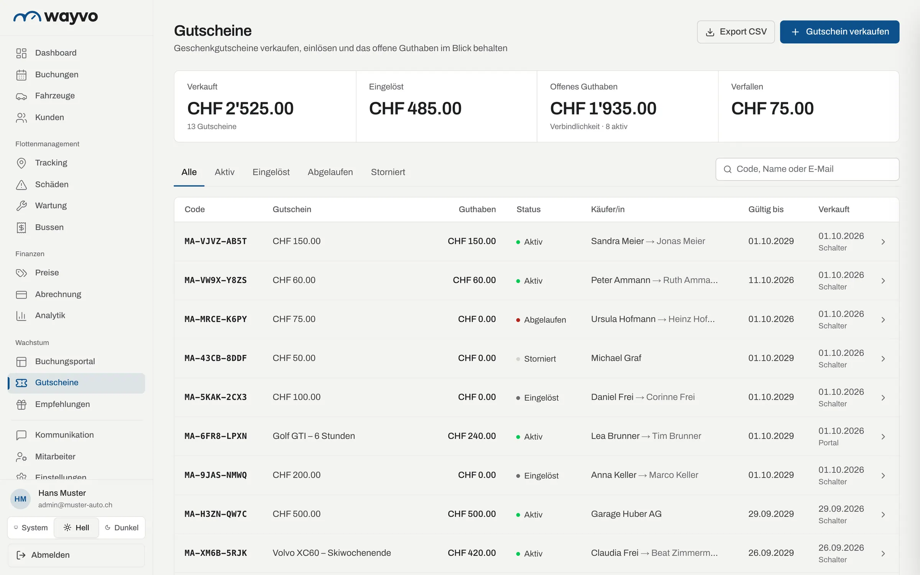Click Gutschein verkaufen button
Screen dimensions: 920x575
pos(839,32)
